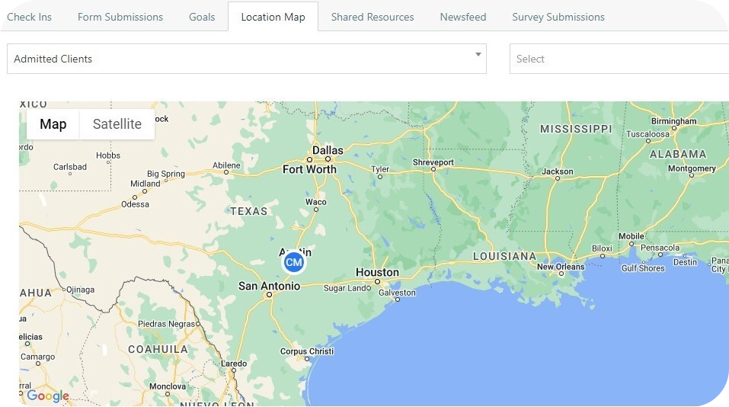Click the CM client marker near Austin
The image size is (729, 407).
(x=294, y=262)
